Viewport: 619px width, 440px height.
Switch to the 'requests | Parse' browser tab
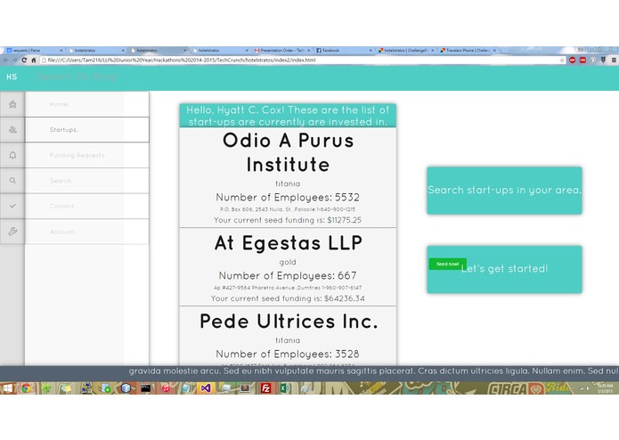(x=34, y=51)
